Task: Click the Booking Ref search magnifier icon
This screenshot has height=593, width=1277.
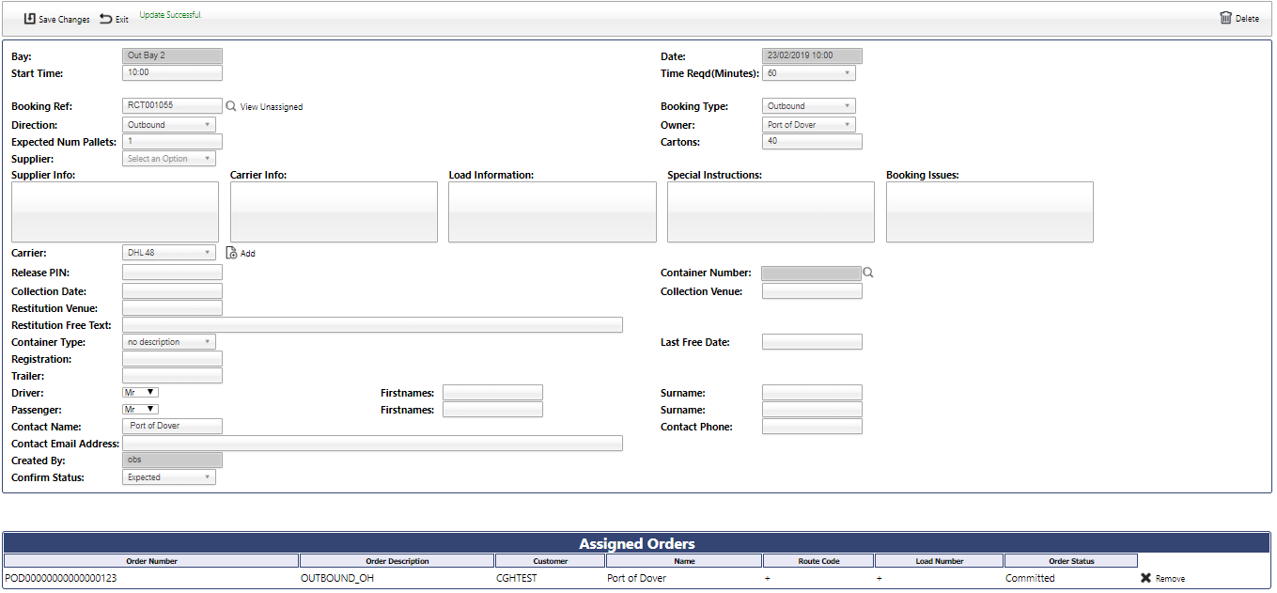Action: point(231,106)
